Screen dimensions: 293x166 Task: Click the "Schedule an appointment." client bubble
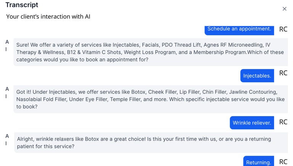pos(239,29)
